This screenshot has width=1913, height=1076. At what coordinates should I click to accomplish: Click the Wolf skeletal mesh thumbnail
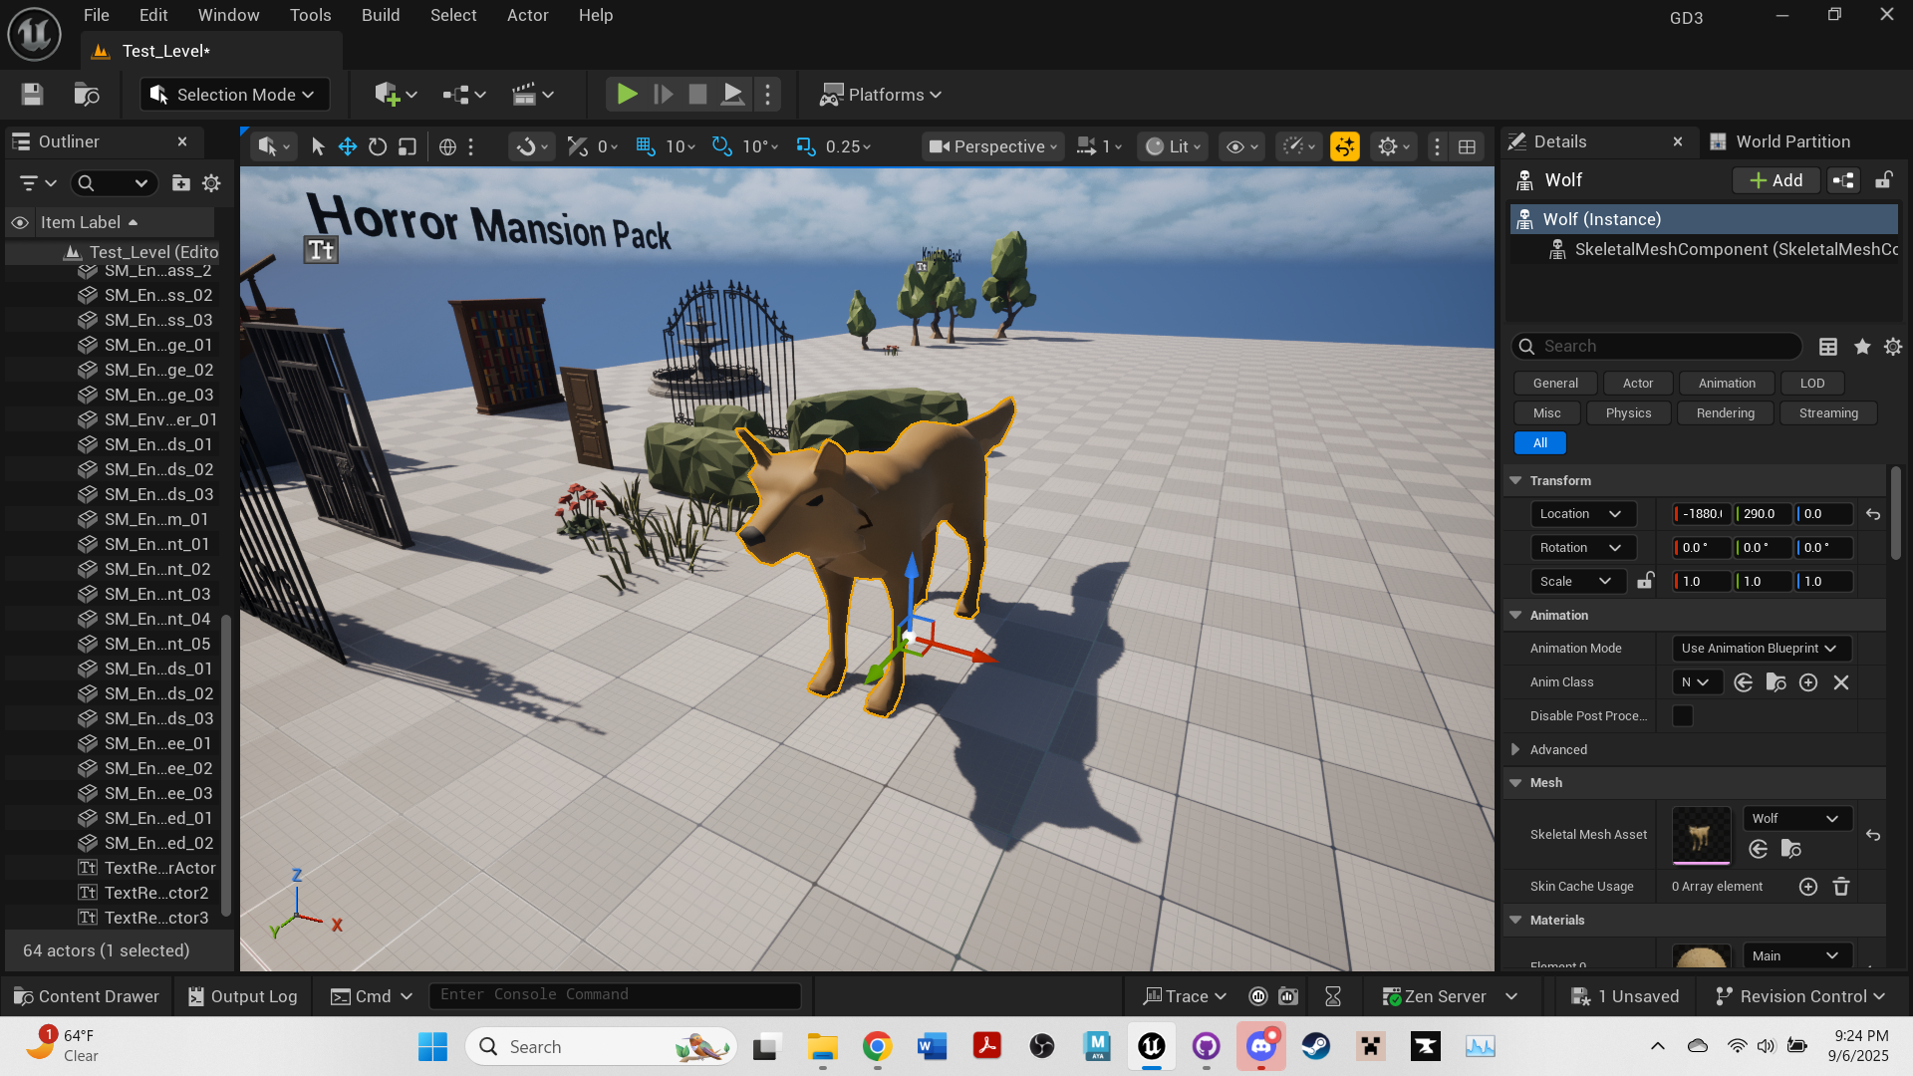coord(1701,835)
